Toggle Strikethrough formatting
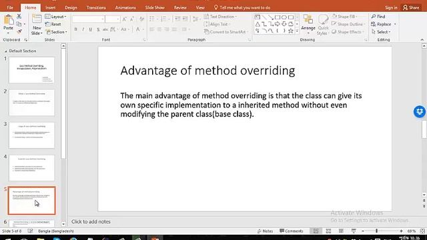The height and width of the screenshot is (240, 427). pos(105,29)
